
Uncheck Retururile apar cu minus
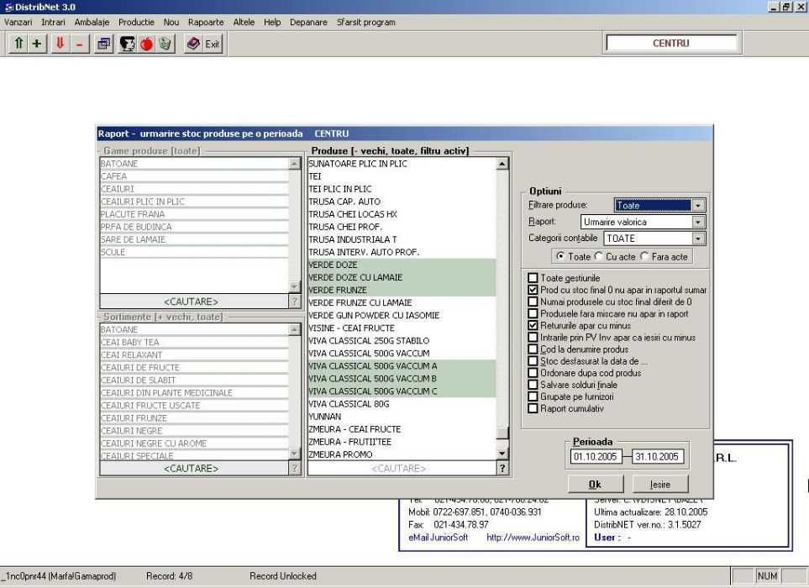tap(533, 325)
